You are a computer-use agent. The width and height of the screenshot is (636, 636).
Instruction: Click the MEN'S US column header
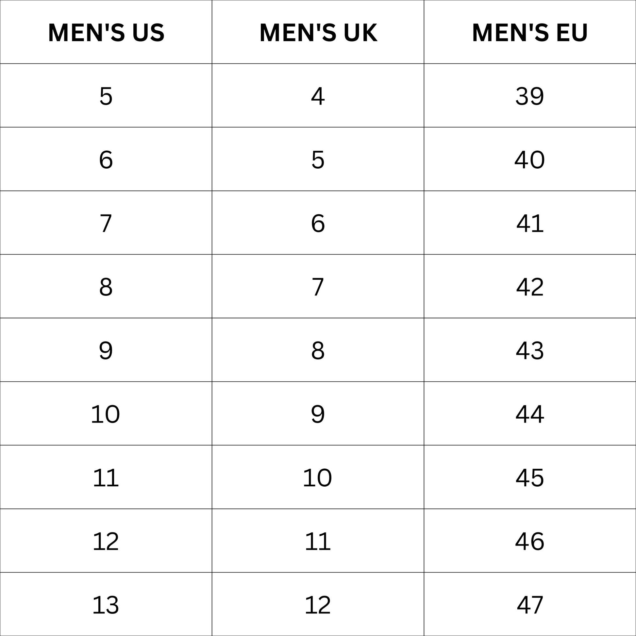click(106, 33)
